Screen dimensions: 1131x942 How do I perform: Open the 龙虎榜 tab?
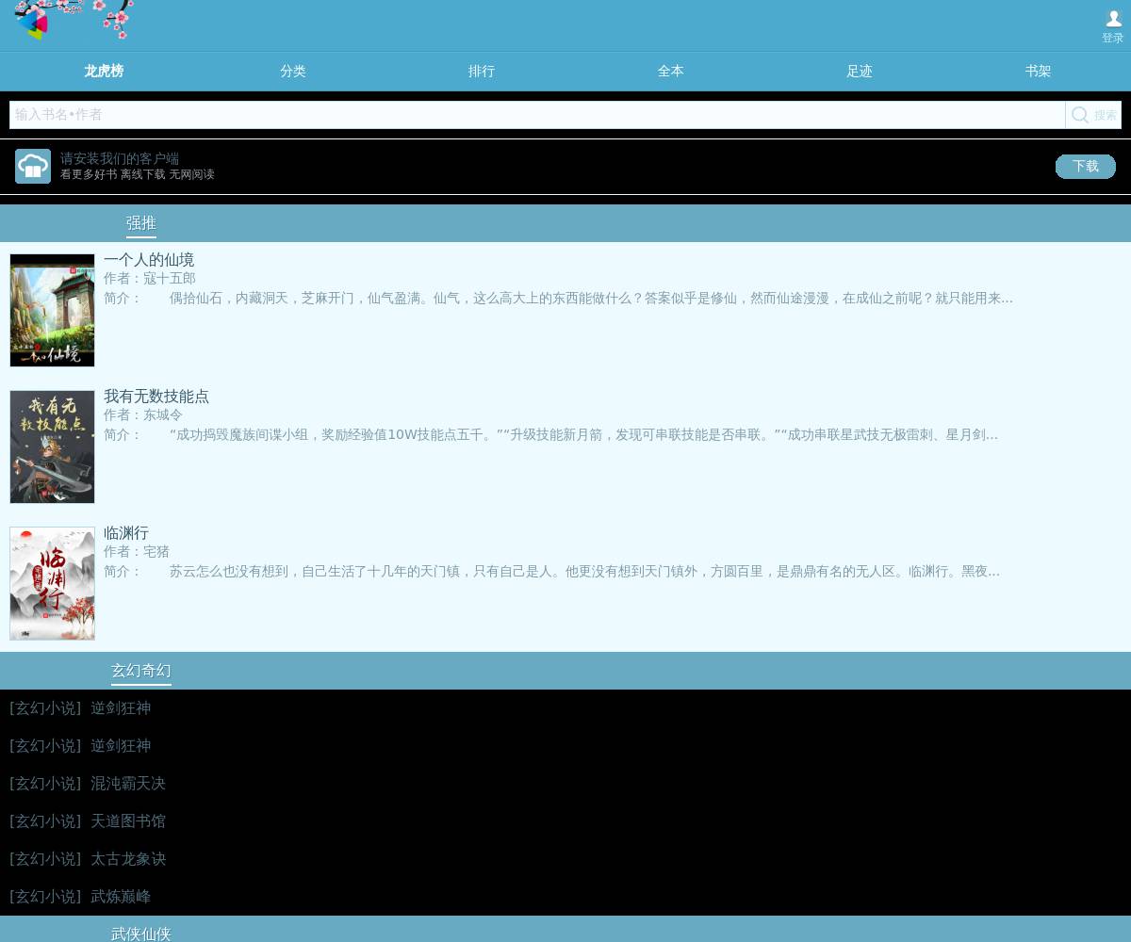[x=104, y=72]
